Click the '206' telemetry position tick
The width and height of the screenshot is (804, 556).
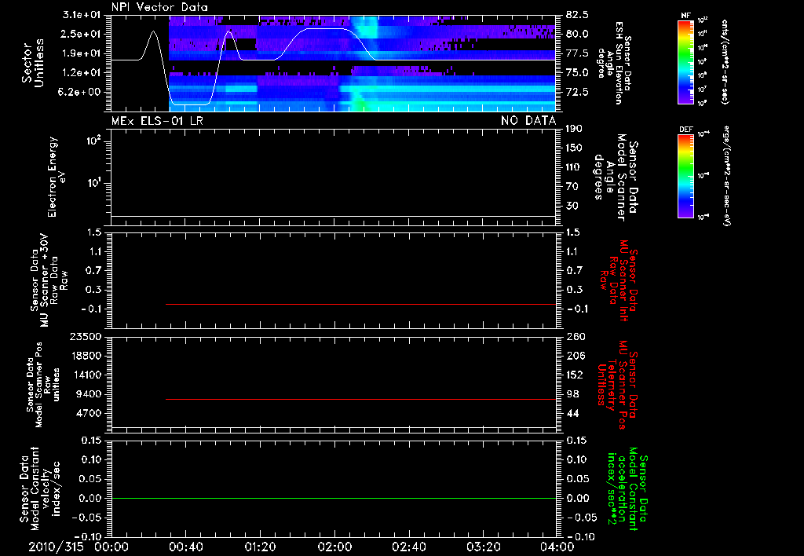(x=575, y=356)
